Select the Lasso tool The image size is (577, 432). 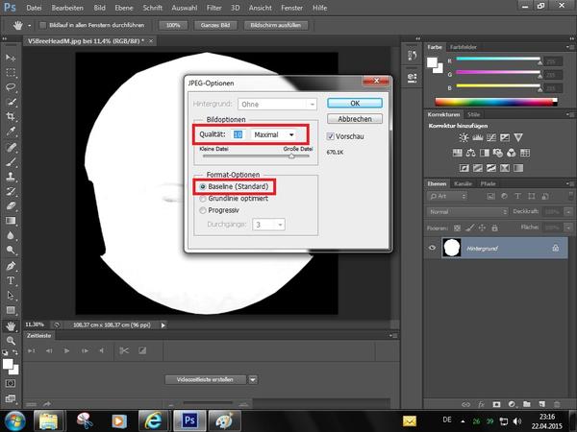[11, 87]
